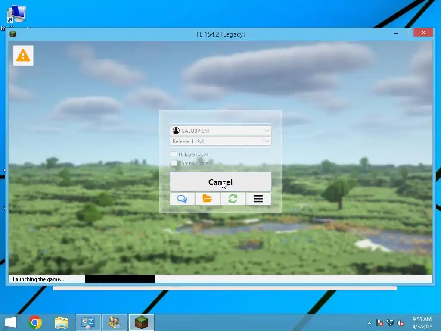Toggle the Delayed start checkbox
Viewport: 441px width, 331px height.
[174, 154]
